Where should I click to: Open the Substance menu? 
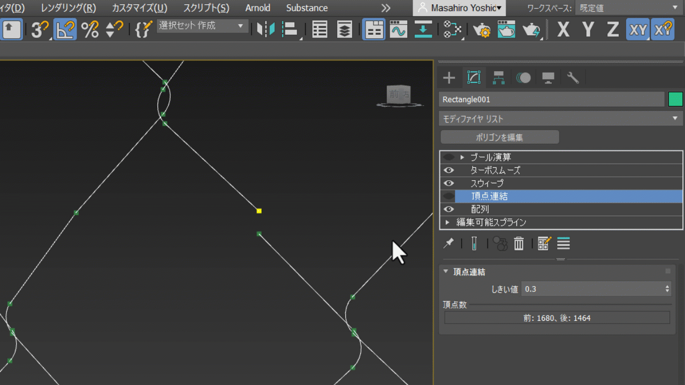pos(307,8)
